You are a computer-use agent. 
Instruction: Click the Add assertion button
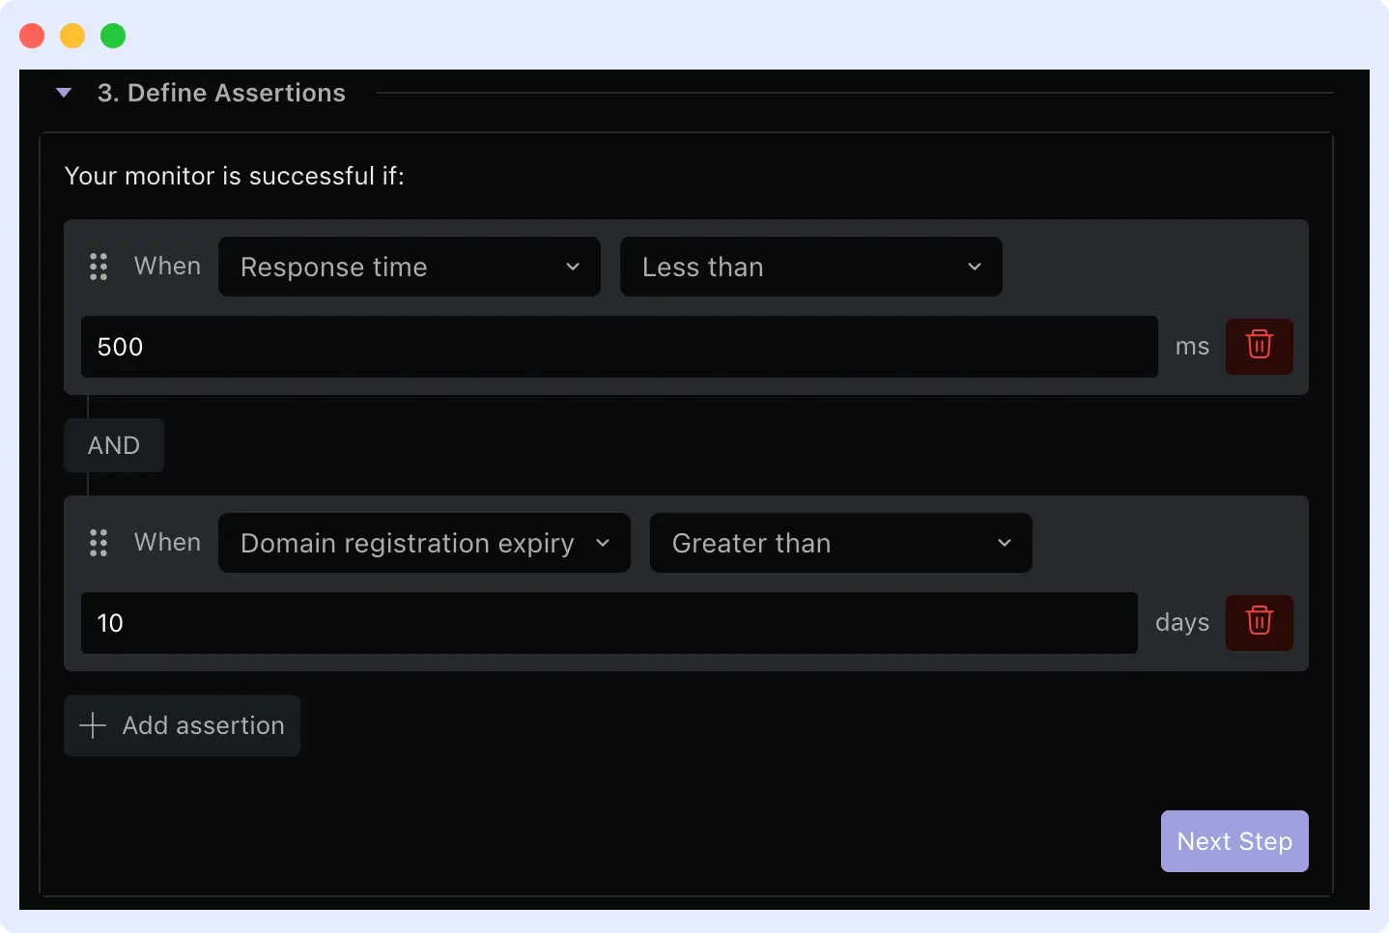click(x=182, y=724)
